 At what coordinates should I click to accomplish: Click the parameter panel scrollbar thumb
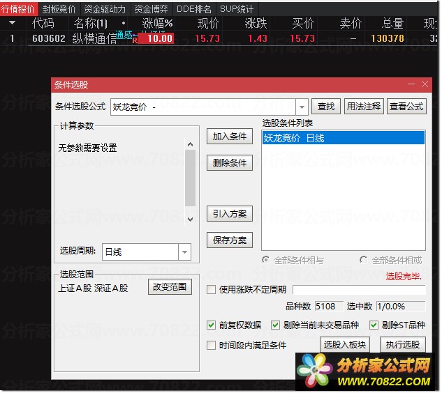tap(191, 178)
